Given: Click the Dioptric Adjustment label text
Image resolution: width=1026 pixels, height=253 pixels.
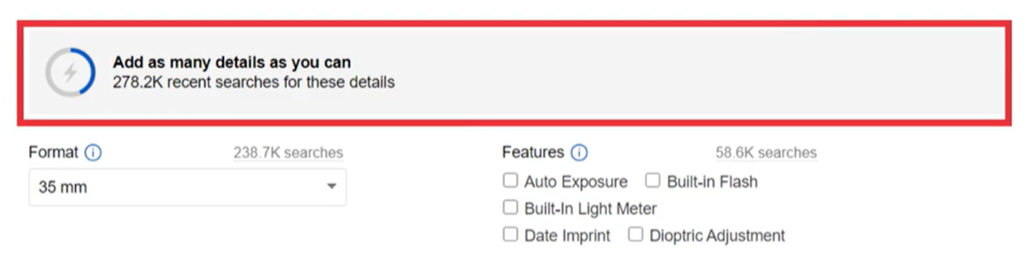Looking at the screenshot, I should tap(717, 236).
